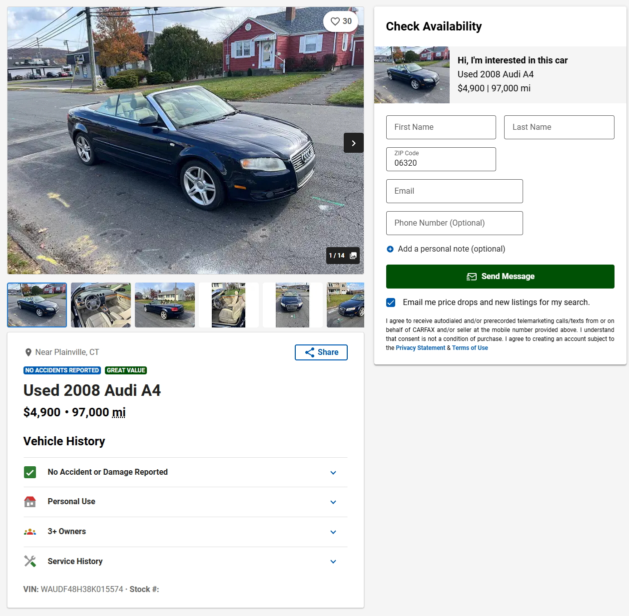
Task: Click the underlined 'mi' mileage abbreviation
Action: (119, 412)
